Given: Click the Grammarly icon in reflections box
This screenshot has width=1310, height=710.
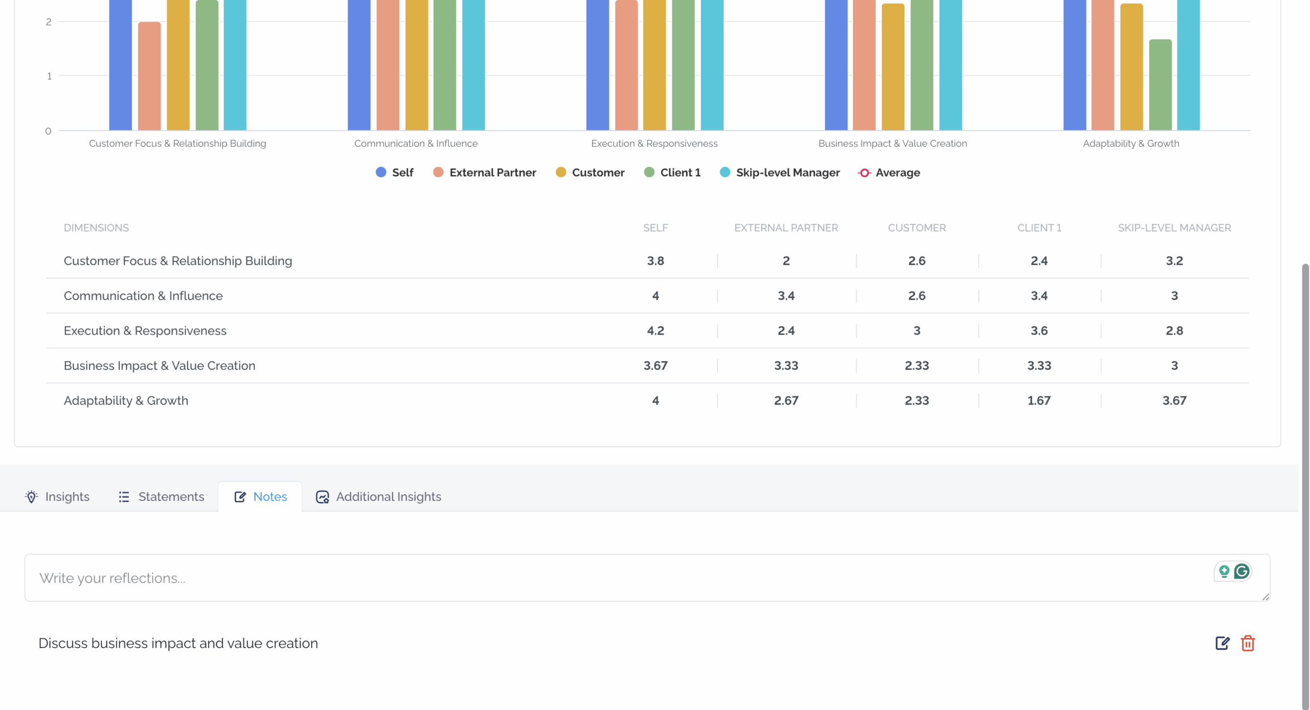Looking at the screenshot, I should click(x=1241, y=571).
